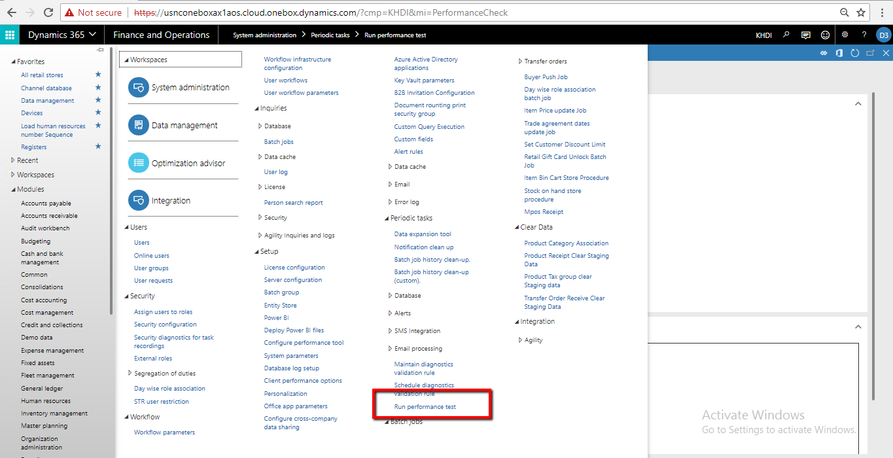Open Batch jobs link under Inquiries

coord(279,142)
